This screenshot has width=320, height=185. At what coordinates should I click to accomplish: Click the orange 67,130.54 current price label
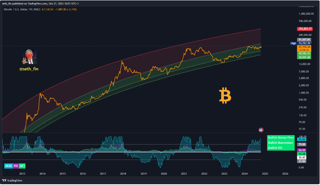(304, 47)
